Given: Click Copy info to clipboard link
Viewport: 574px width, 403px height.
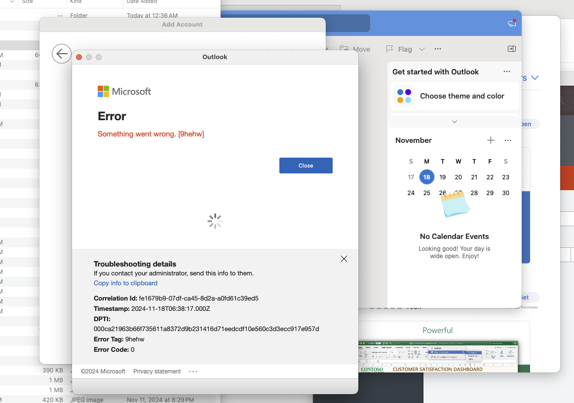Looking at the screenshot, I should tap(125, 283).
